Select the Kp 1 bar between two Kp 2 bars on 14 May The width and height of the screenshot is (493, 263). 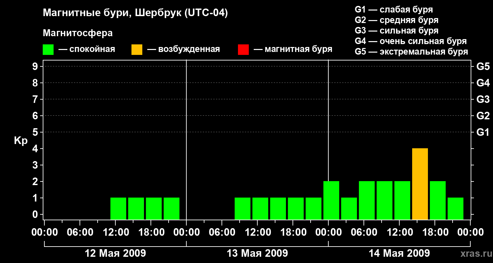[349, 208]
